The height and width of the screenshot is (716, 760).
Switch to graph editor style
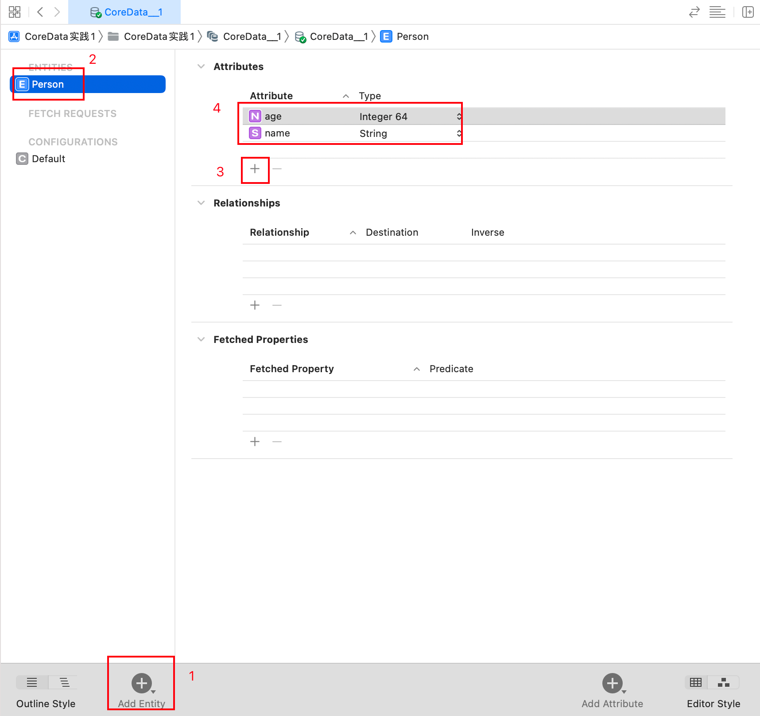[724, 682]
